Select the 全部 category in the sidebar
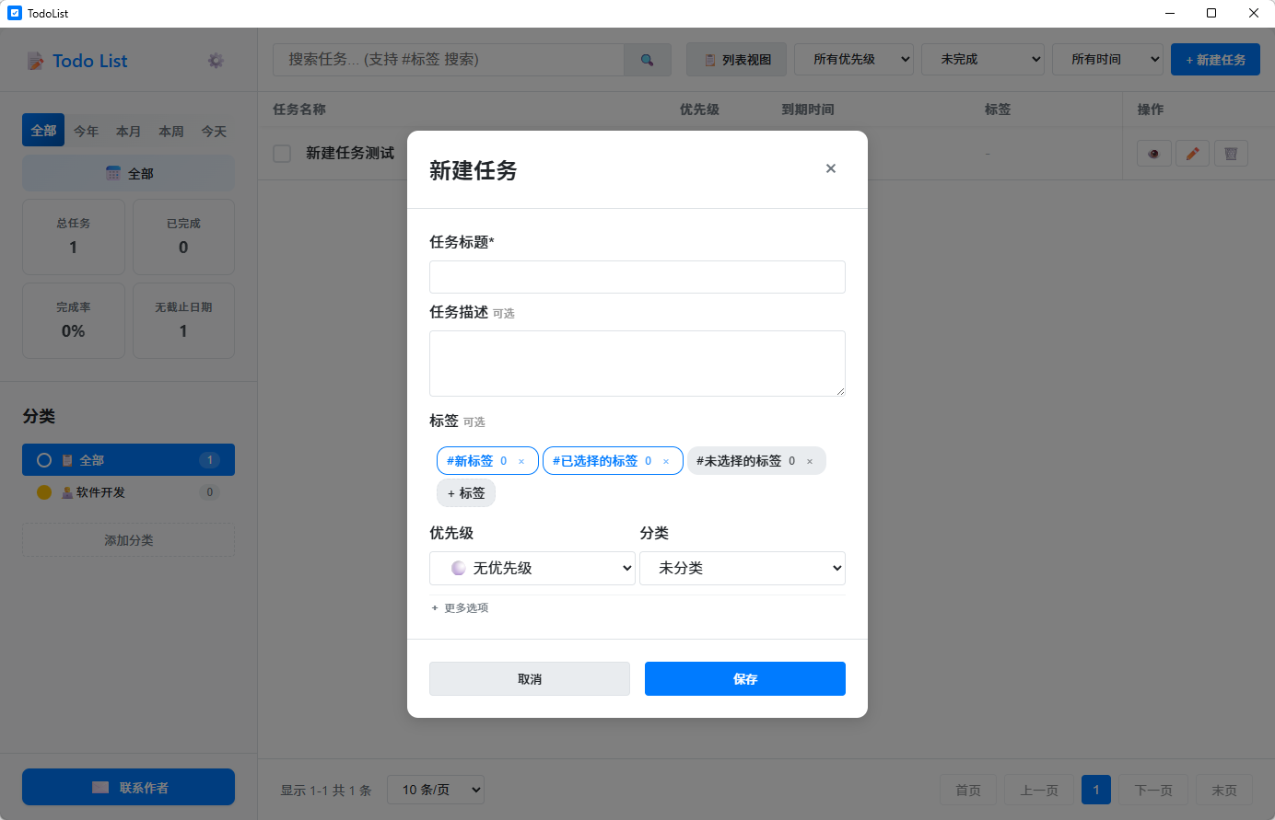Screen dimensions: 1275x820 [x=128, y=460]
